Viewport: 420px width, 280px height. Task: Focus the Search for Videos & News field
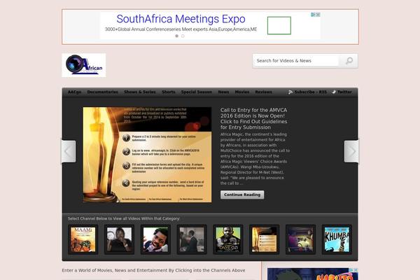click(x=295, y=61)
